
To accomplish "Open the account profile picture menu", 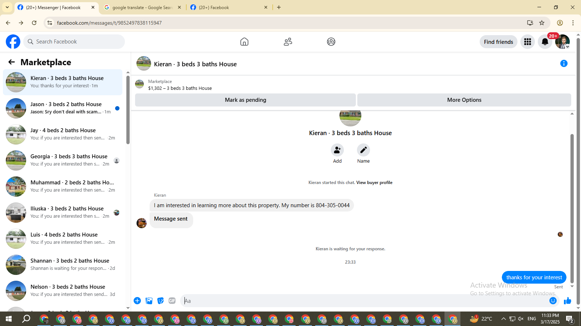I will click(562, 42).
